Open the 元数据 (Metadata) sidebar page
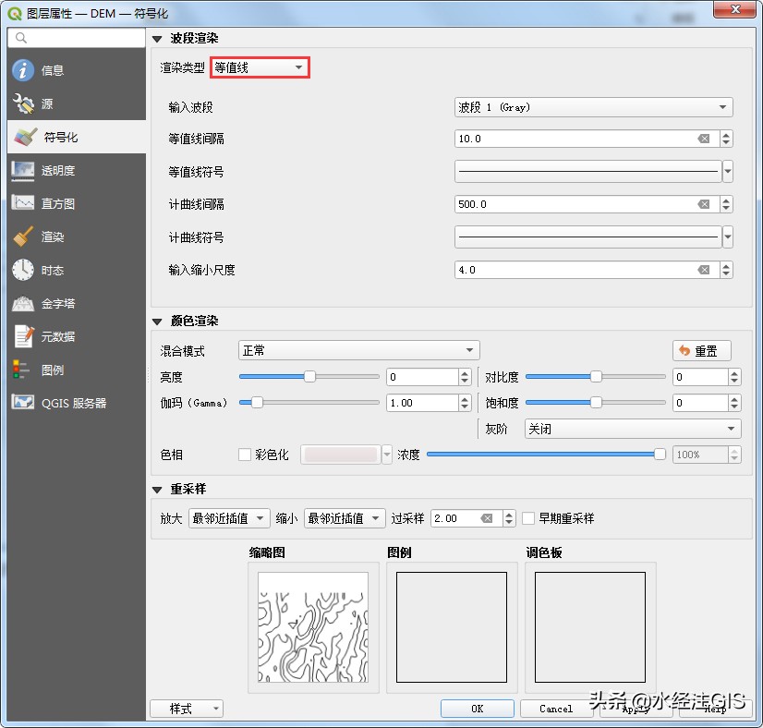This screenshot has height=728, width=763. [x=77, y=337]
